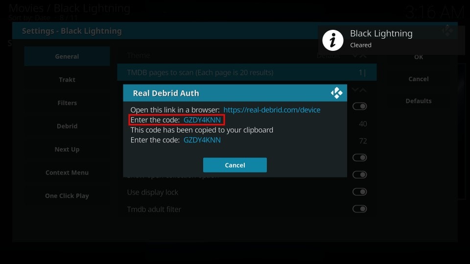Click the TMDB pages to scan field

[x=247, y=72]
